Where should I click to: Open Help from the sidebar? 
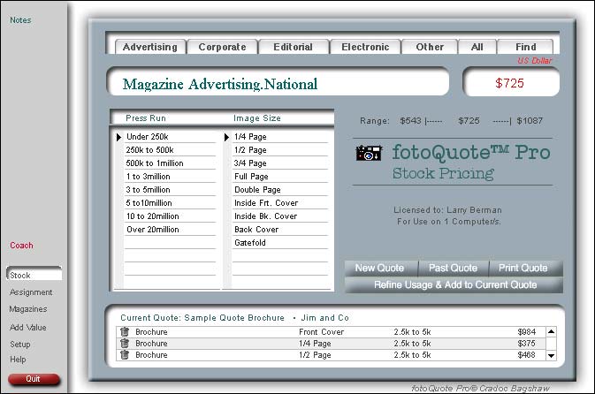[x=18, y=360]
